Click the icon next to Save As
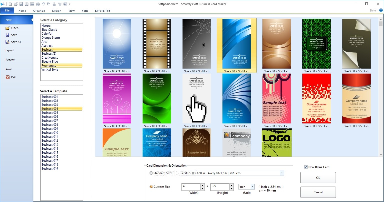The height and width of the screenshot is (202, 384). pyautogui.click(x=7, y=42)
